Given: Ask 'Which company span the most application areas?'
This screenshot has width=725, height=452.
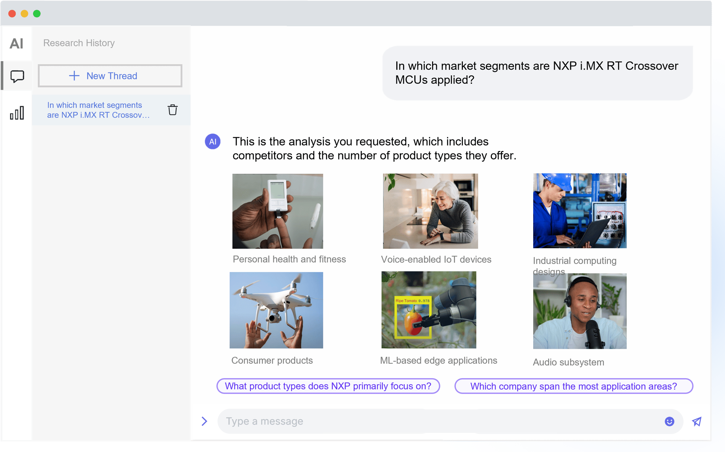Looking at the screenshot, I should (573, 386).
